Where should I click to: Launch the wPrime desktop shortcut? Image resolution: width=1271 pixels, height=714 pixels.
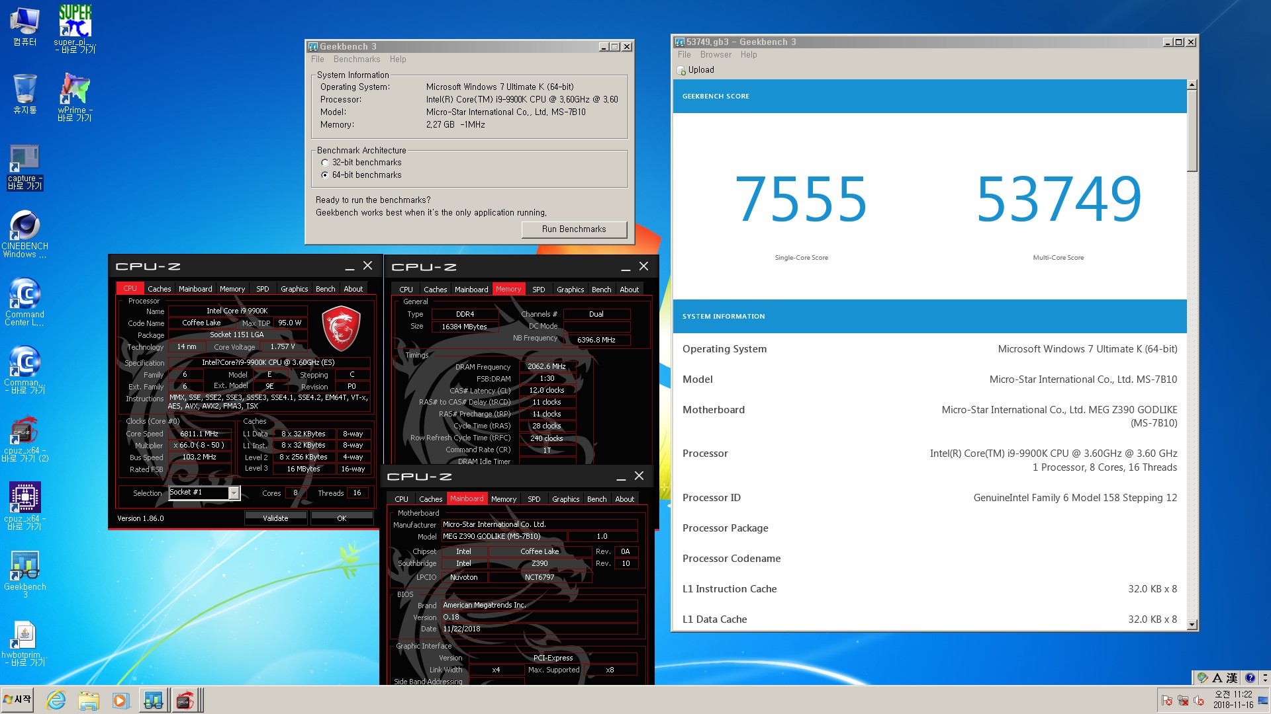pos(75,97)
